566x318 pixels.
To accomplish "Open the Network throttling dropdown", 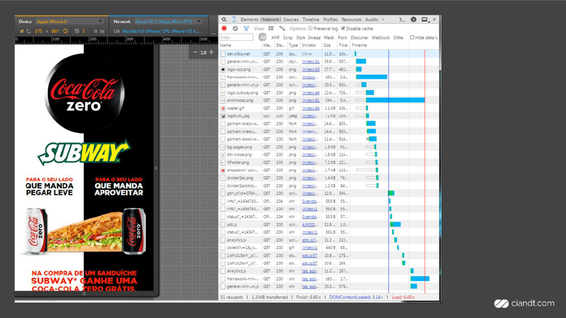I will tap(168, 22).
